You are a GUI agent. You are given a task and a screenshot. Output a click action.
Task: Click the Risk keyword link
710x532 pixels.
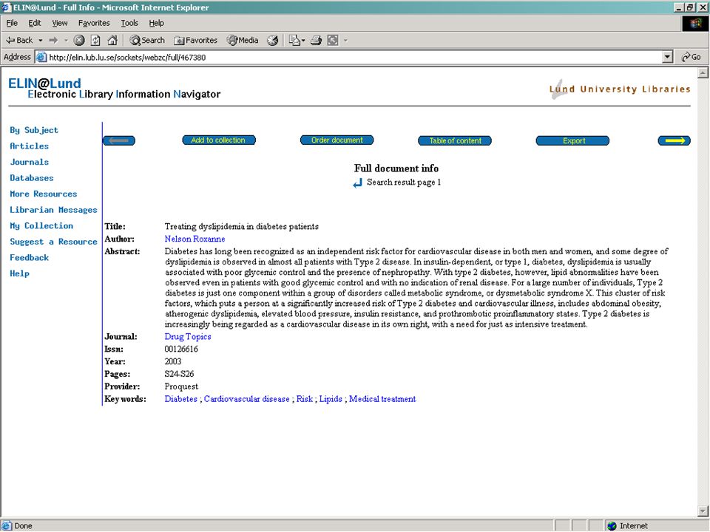pyautogui.click(x=304, y=399)
